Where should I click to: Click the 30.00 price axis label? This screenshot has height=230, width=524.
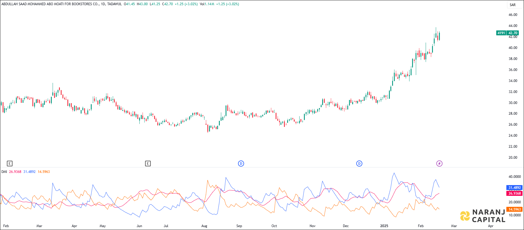[x=513, y=103]
